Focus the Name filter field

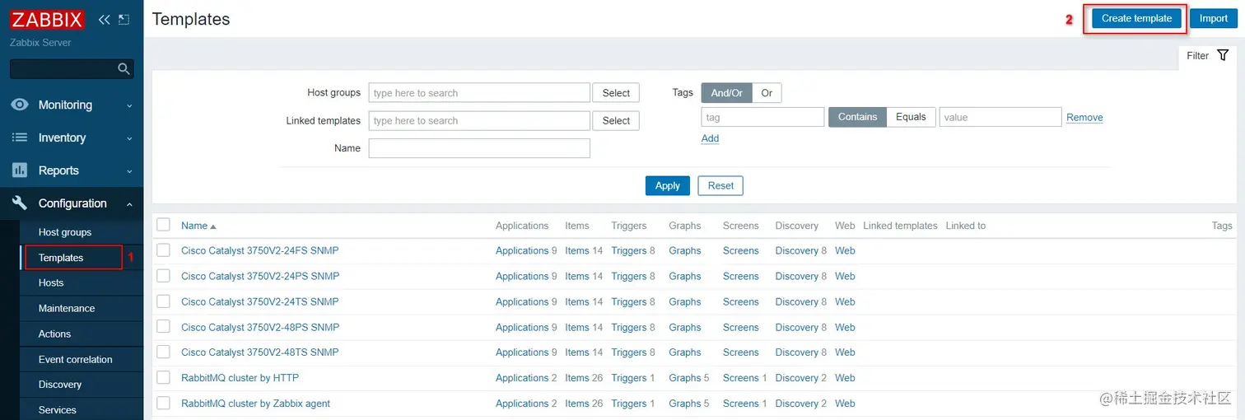(x=479, y=148)
